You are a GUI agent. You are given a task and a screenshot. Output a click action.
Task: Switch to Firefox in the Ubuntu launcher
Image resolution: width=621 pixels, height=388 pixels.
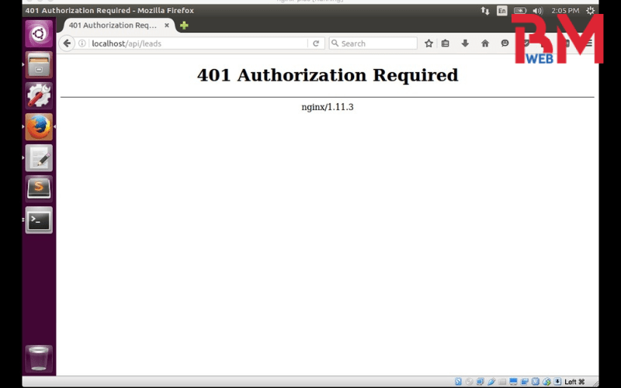click(39, 126)
